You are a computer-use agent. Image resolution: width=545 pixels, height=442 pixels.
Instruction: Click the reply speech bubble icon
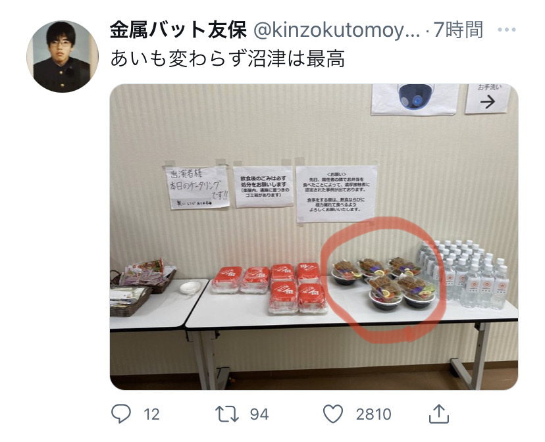pyautogui.click(x=121, y=414)
